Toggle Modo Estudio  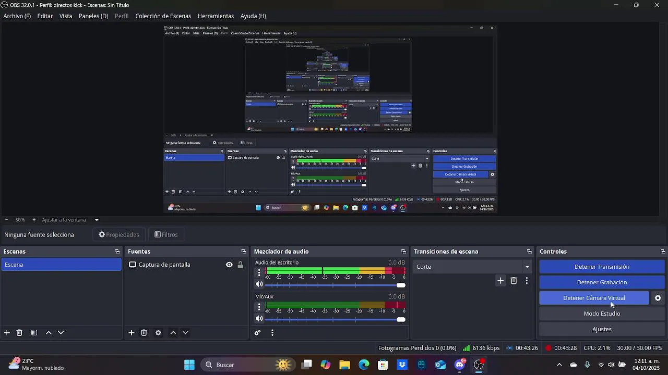[602, 314]
